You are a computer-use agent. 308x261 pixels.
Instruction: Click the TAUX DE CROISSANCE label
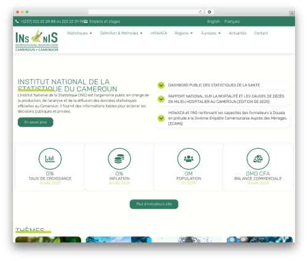(50, 178)
